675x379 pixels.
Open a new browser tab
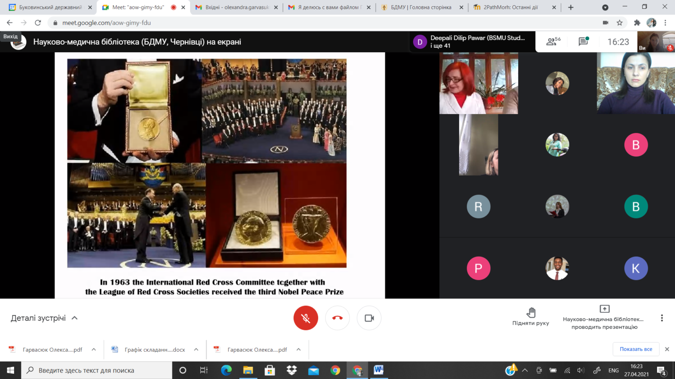[571, 7]
